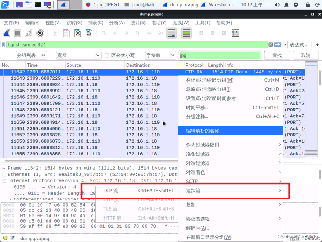Open the 分析(A) menu
Screen dimensions: 322x242
tap(117, 23)
